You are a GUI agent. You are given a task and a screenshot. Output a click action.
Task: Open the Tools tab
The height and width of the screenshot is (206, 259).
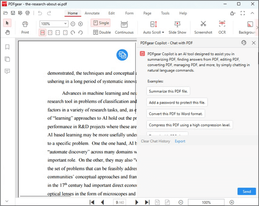point(165,13)
